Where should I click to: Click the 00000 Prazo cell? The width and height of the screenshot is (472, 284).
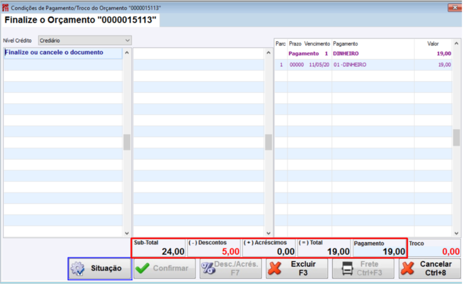[297, 65]
